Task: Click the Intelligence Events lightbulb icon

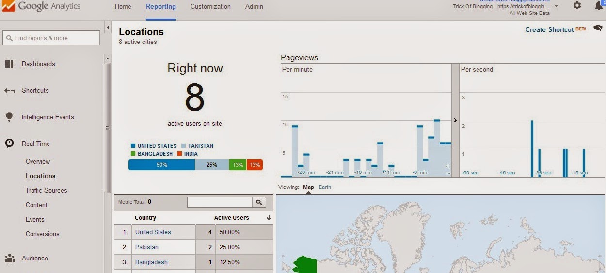Action: [9, 117]
